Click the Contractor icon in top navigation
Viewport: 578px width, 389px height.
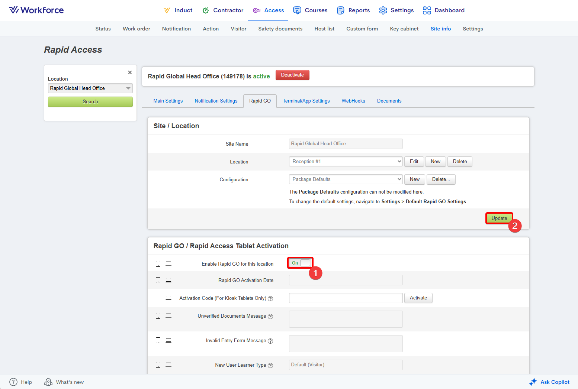pos(206,10)
